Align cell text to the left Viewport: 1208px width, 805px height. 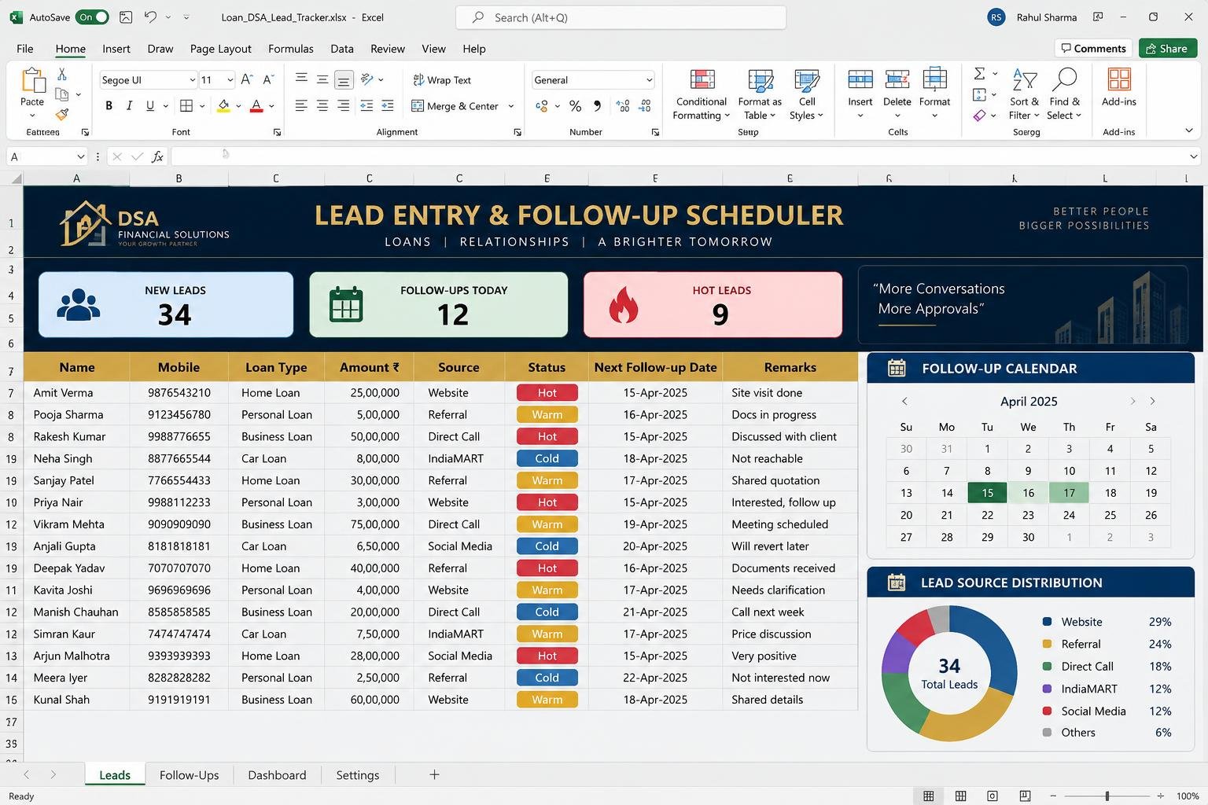pyautogui.click(x=301, y=105)
